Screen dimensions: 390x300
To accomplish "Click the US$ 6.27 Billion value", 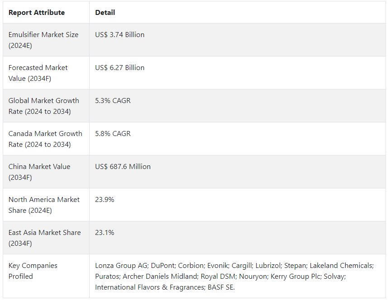I will pyautogui.click(x=119, y=68).
